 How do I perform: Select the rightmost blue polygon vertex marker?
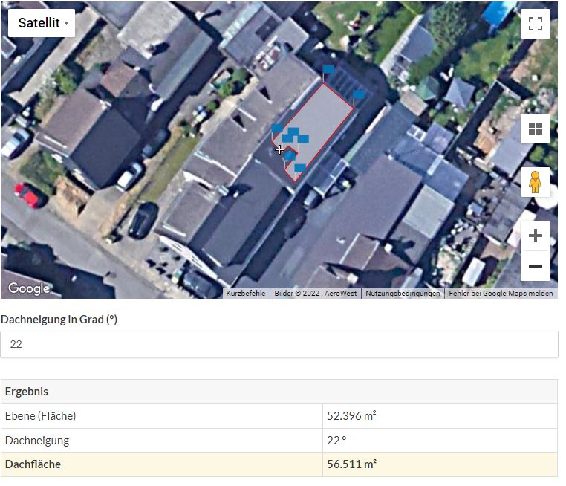(359, 94)
